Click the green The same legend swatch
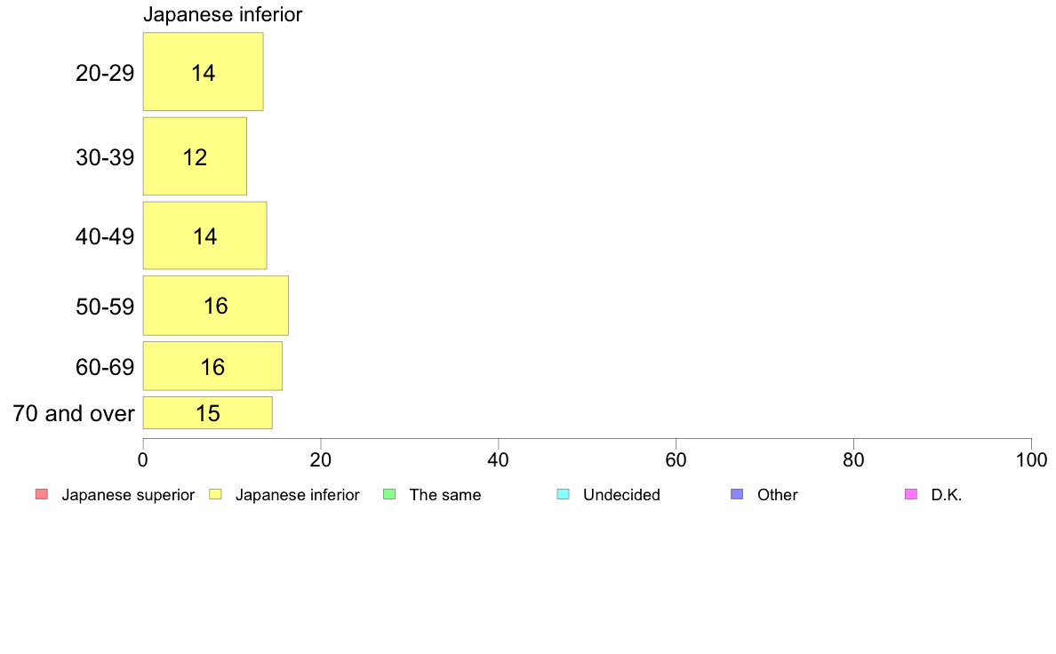 (x=388, y=494)
